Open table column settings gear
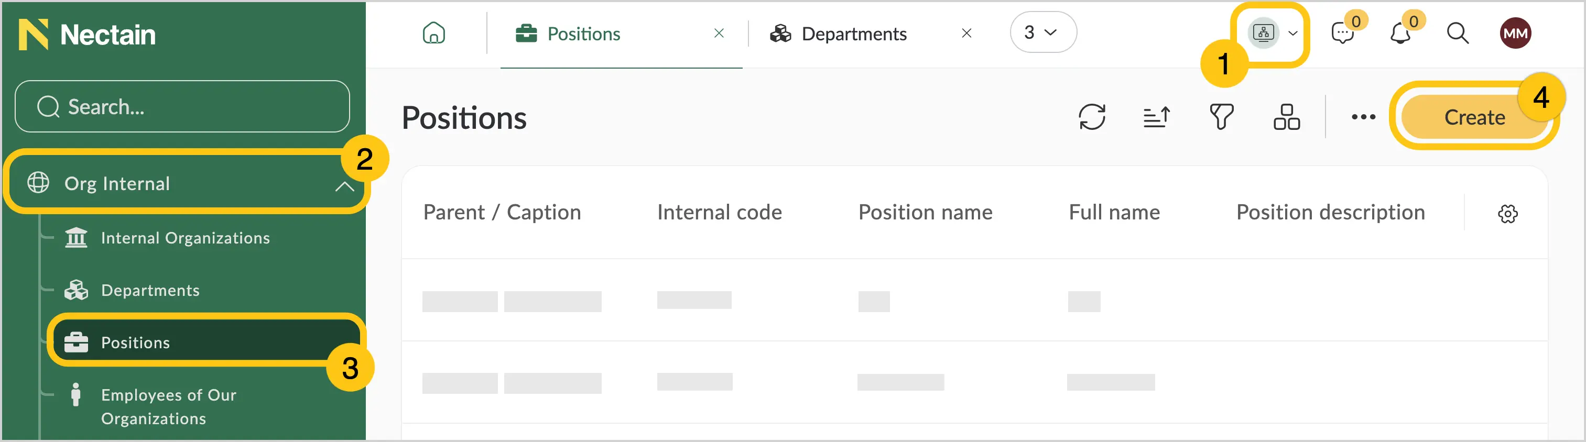1586x442 pixels. (x=1507, y=214)
